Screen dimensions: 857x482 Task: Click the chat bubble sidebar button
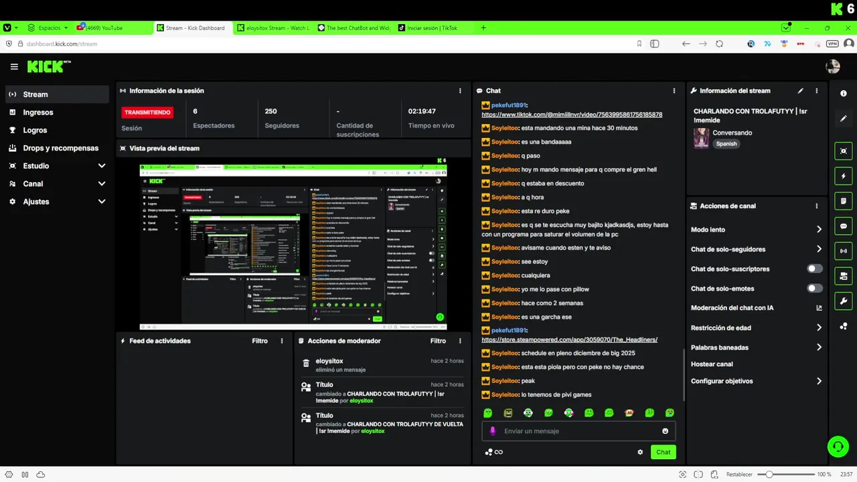click(x=844, y=226)
